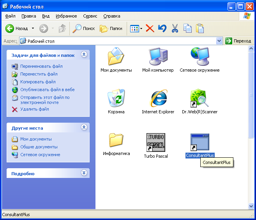The height and width of the screenshot is (220, 256).
Task: Expand the Подробно details panel
Action: [84, 172]
